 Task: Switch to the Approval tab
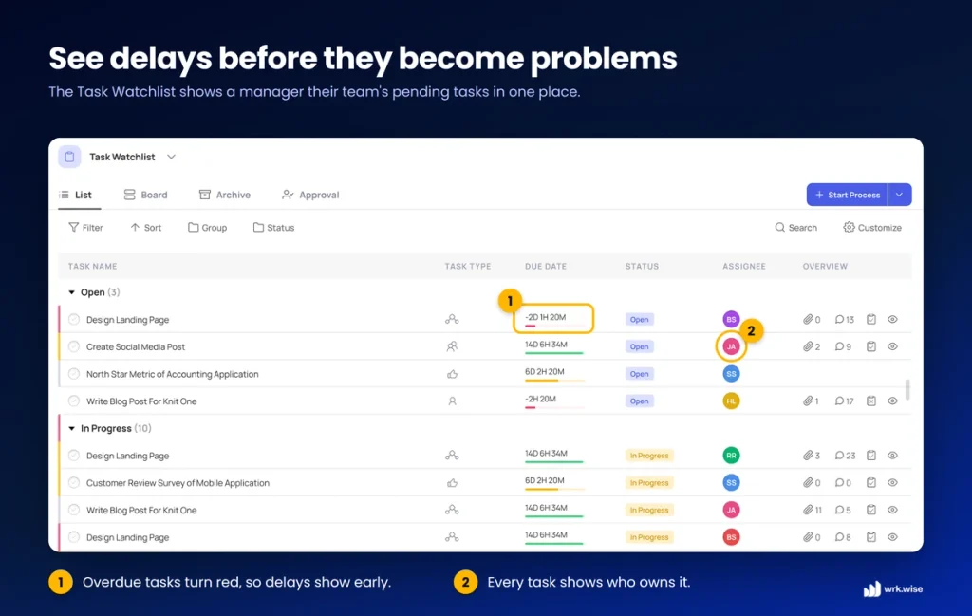click(310, 195)
